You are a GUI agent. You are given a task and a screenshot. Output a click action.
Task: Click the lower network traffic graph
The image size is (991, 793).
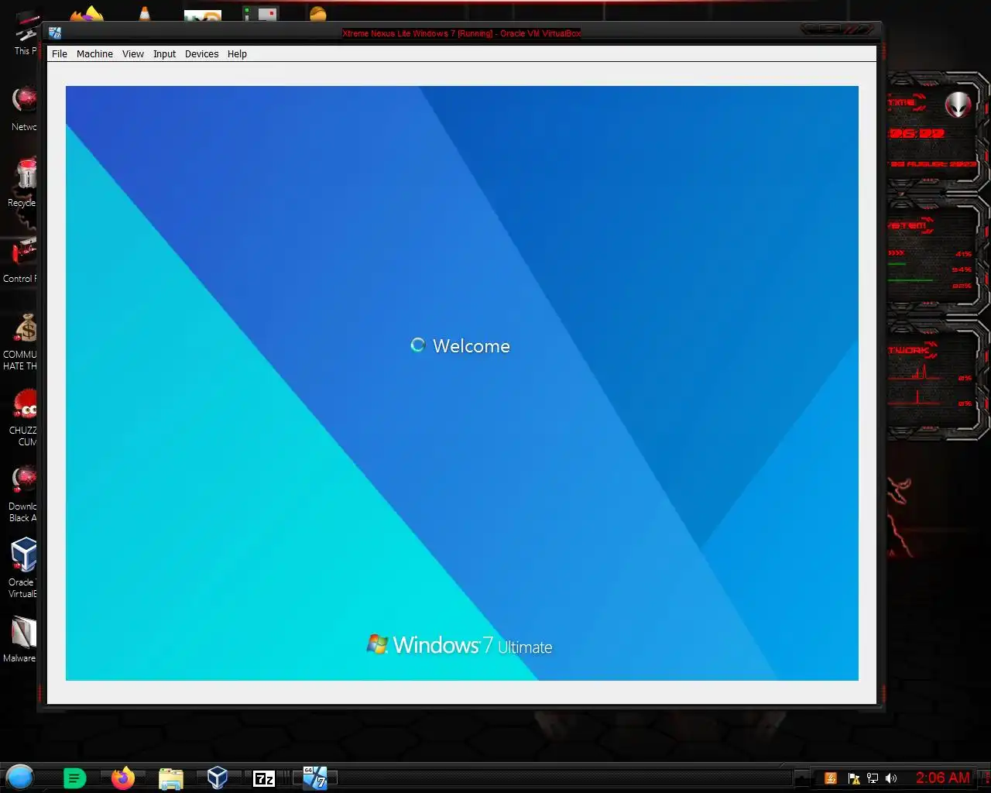(915, 398)
